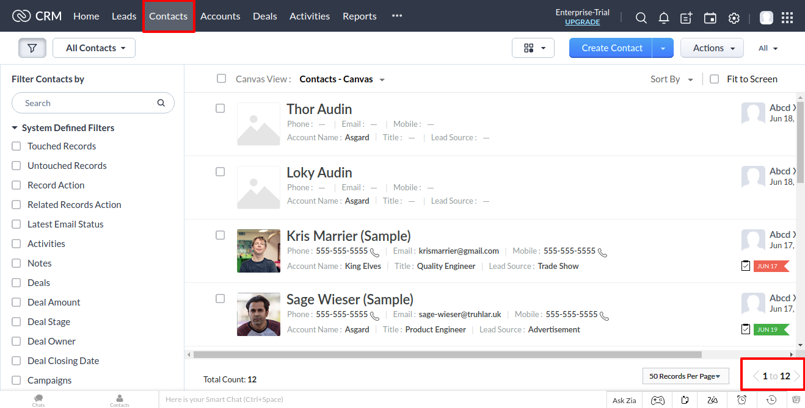Open the All Contacts view dropdown
The width and height of the screenshot is (805, 408).
coord(94,48)
